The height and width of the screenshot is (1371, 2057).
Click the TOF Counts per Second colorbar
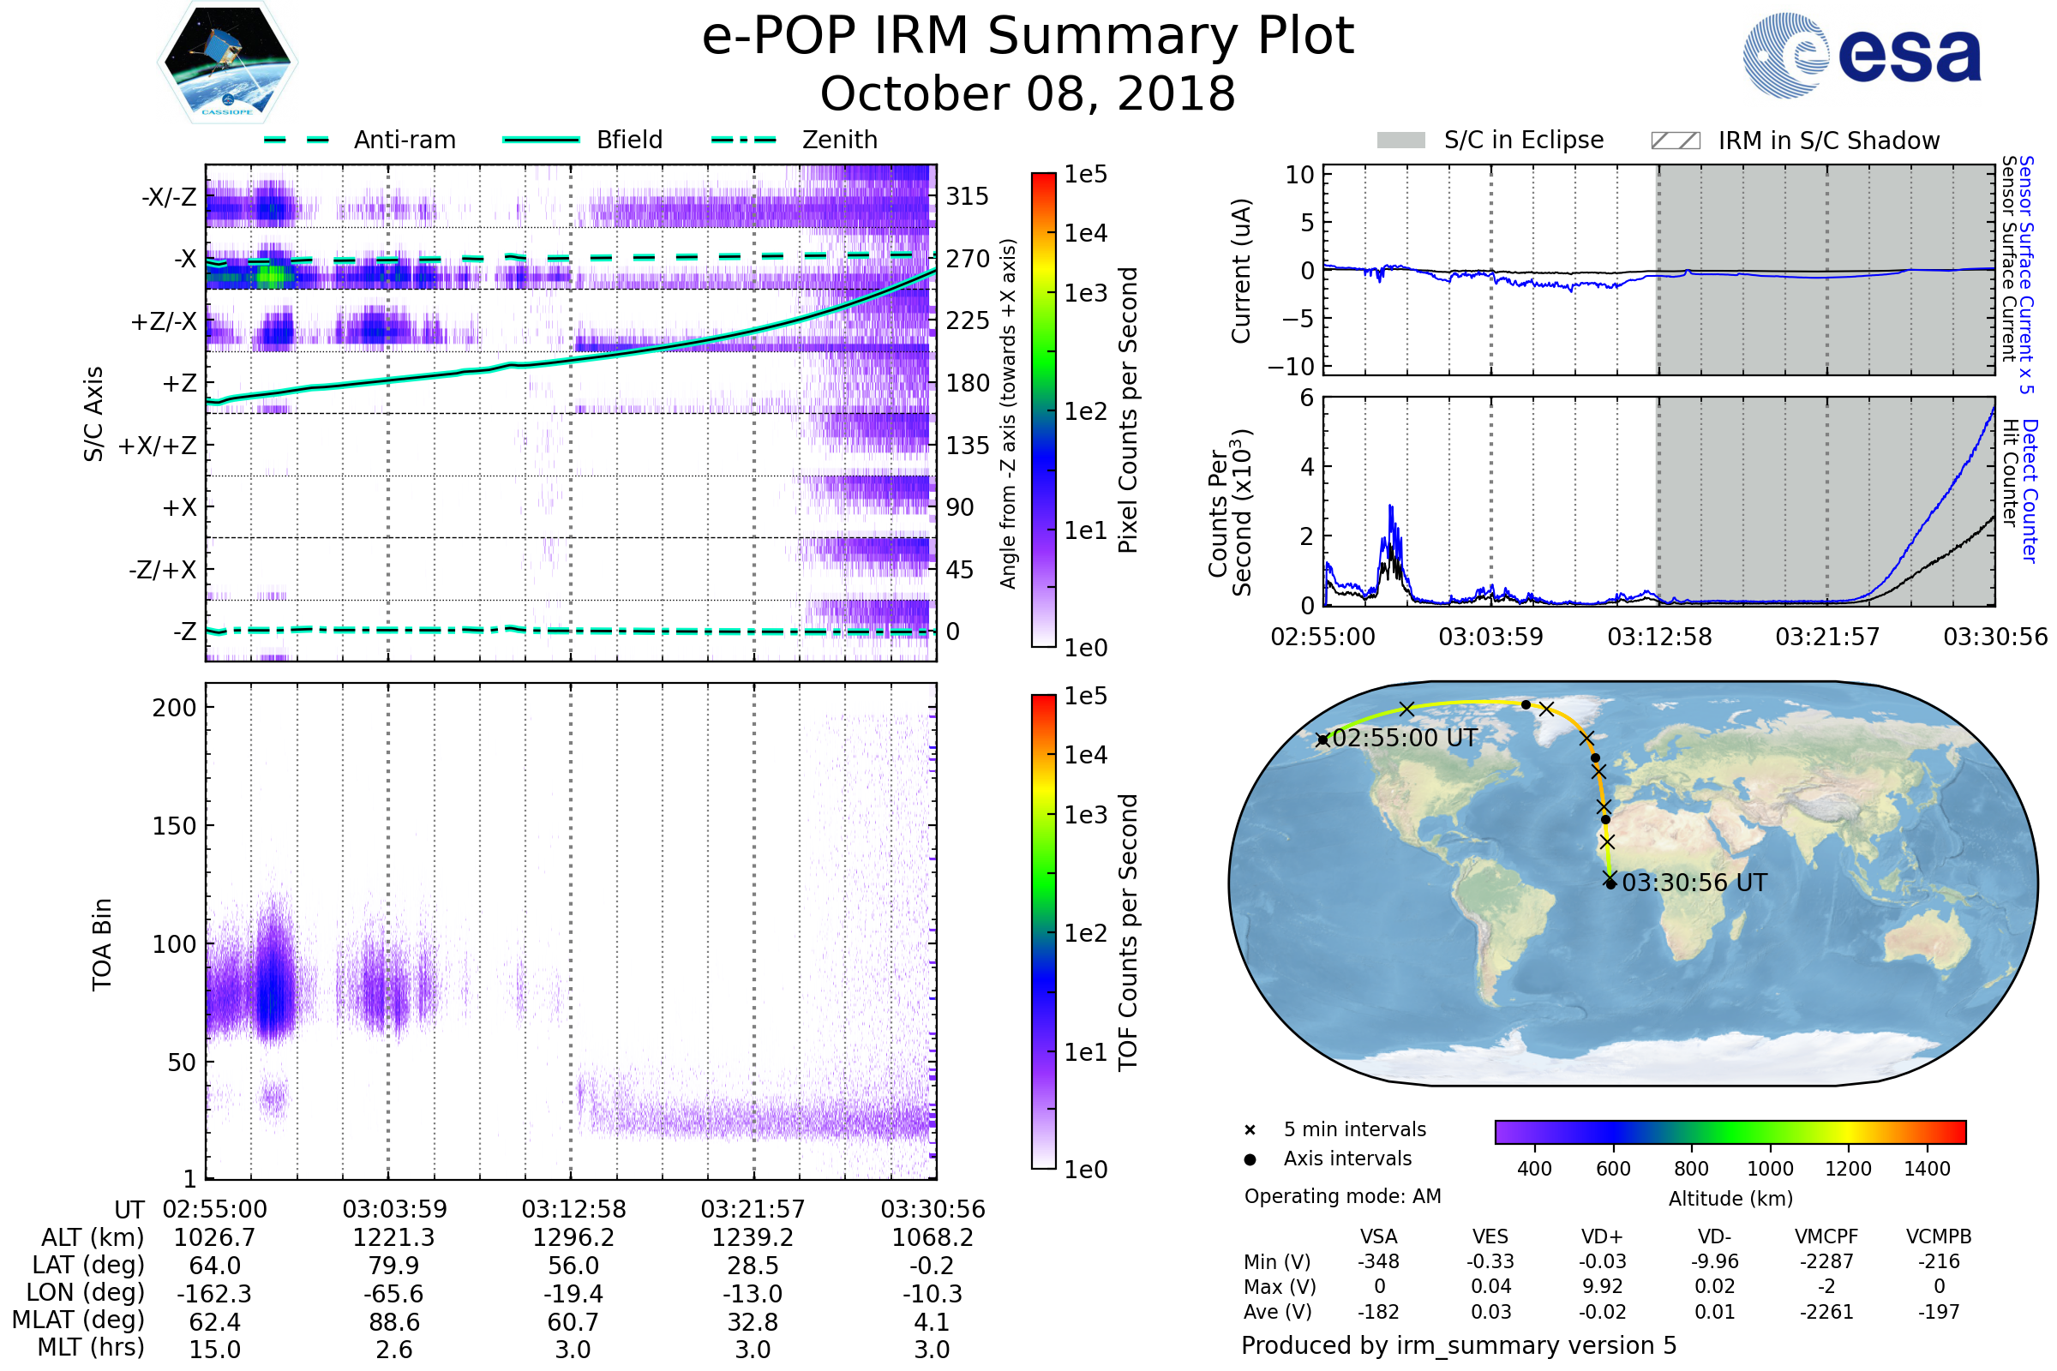click(x=1043, y=931)
